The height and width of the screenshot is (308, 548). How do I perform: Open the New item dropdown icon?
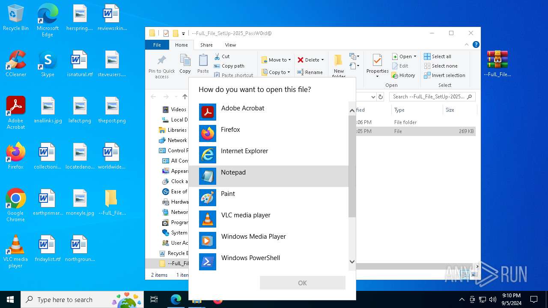click(354, 56)
